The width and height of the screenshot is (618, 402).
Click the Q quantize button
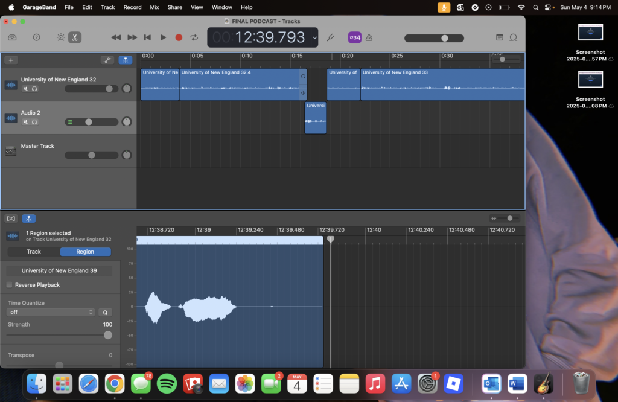click(104, 313)
